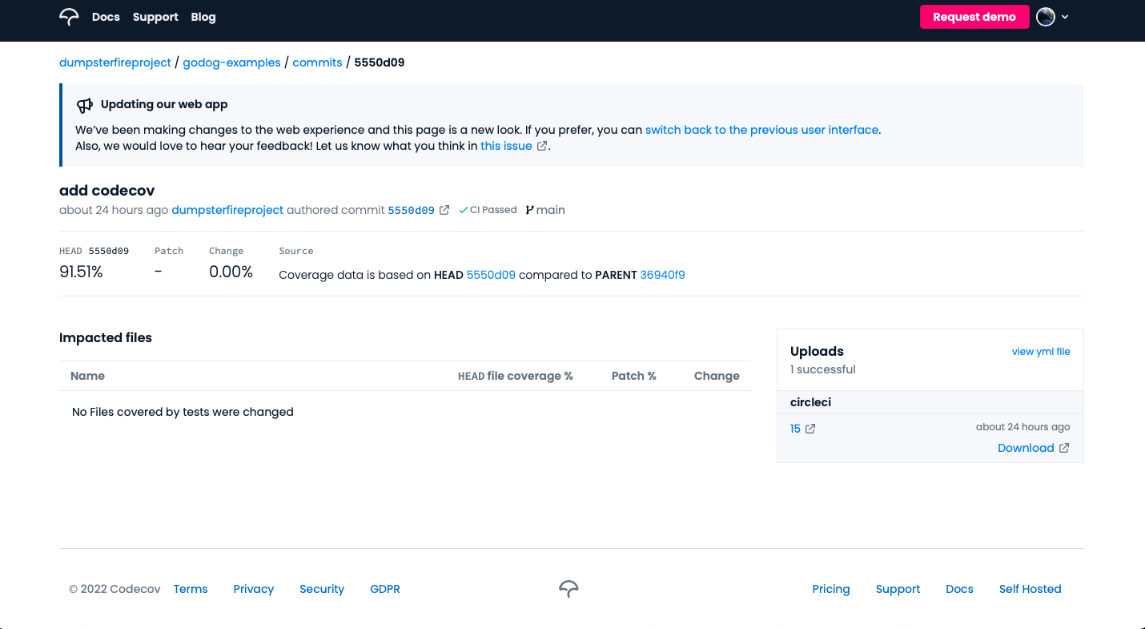Expand the account dropdown chevron

[x=1065, y=17]
